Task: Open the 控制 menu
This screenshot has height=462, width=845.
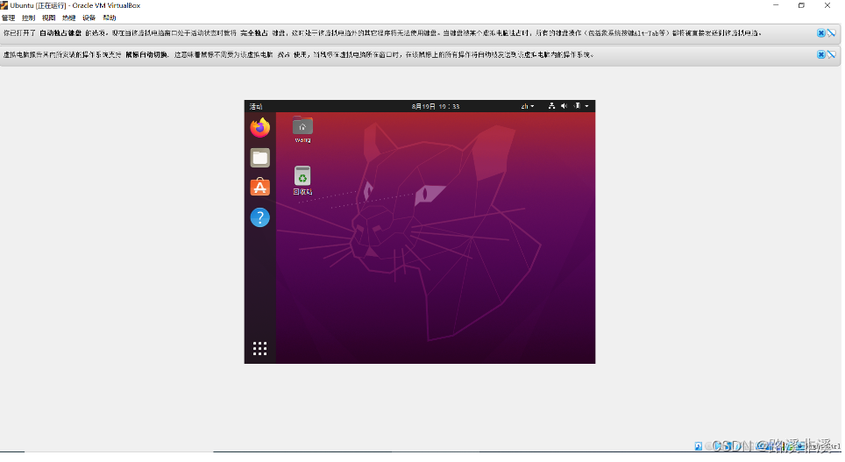Action: (29, 18)
